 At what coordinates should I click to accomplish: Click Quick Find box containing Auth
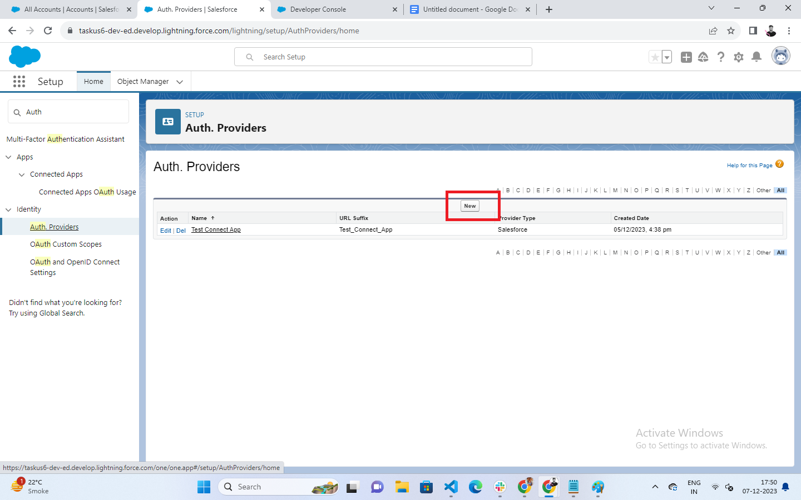point(68,112)
